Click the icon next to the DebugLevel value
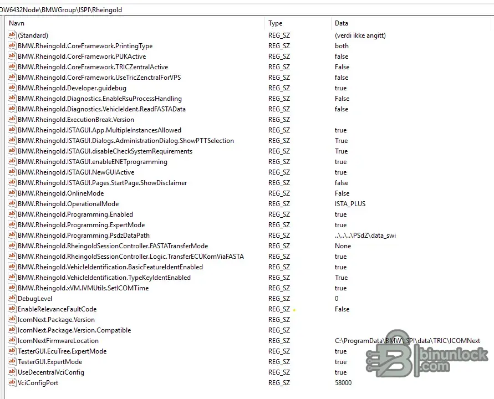494x399 pixels. pos(12,299)
